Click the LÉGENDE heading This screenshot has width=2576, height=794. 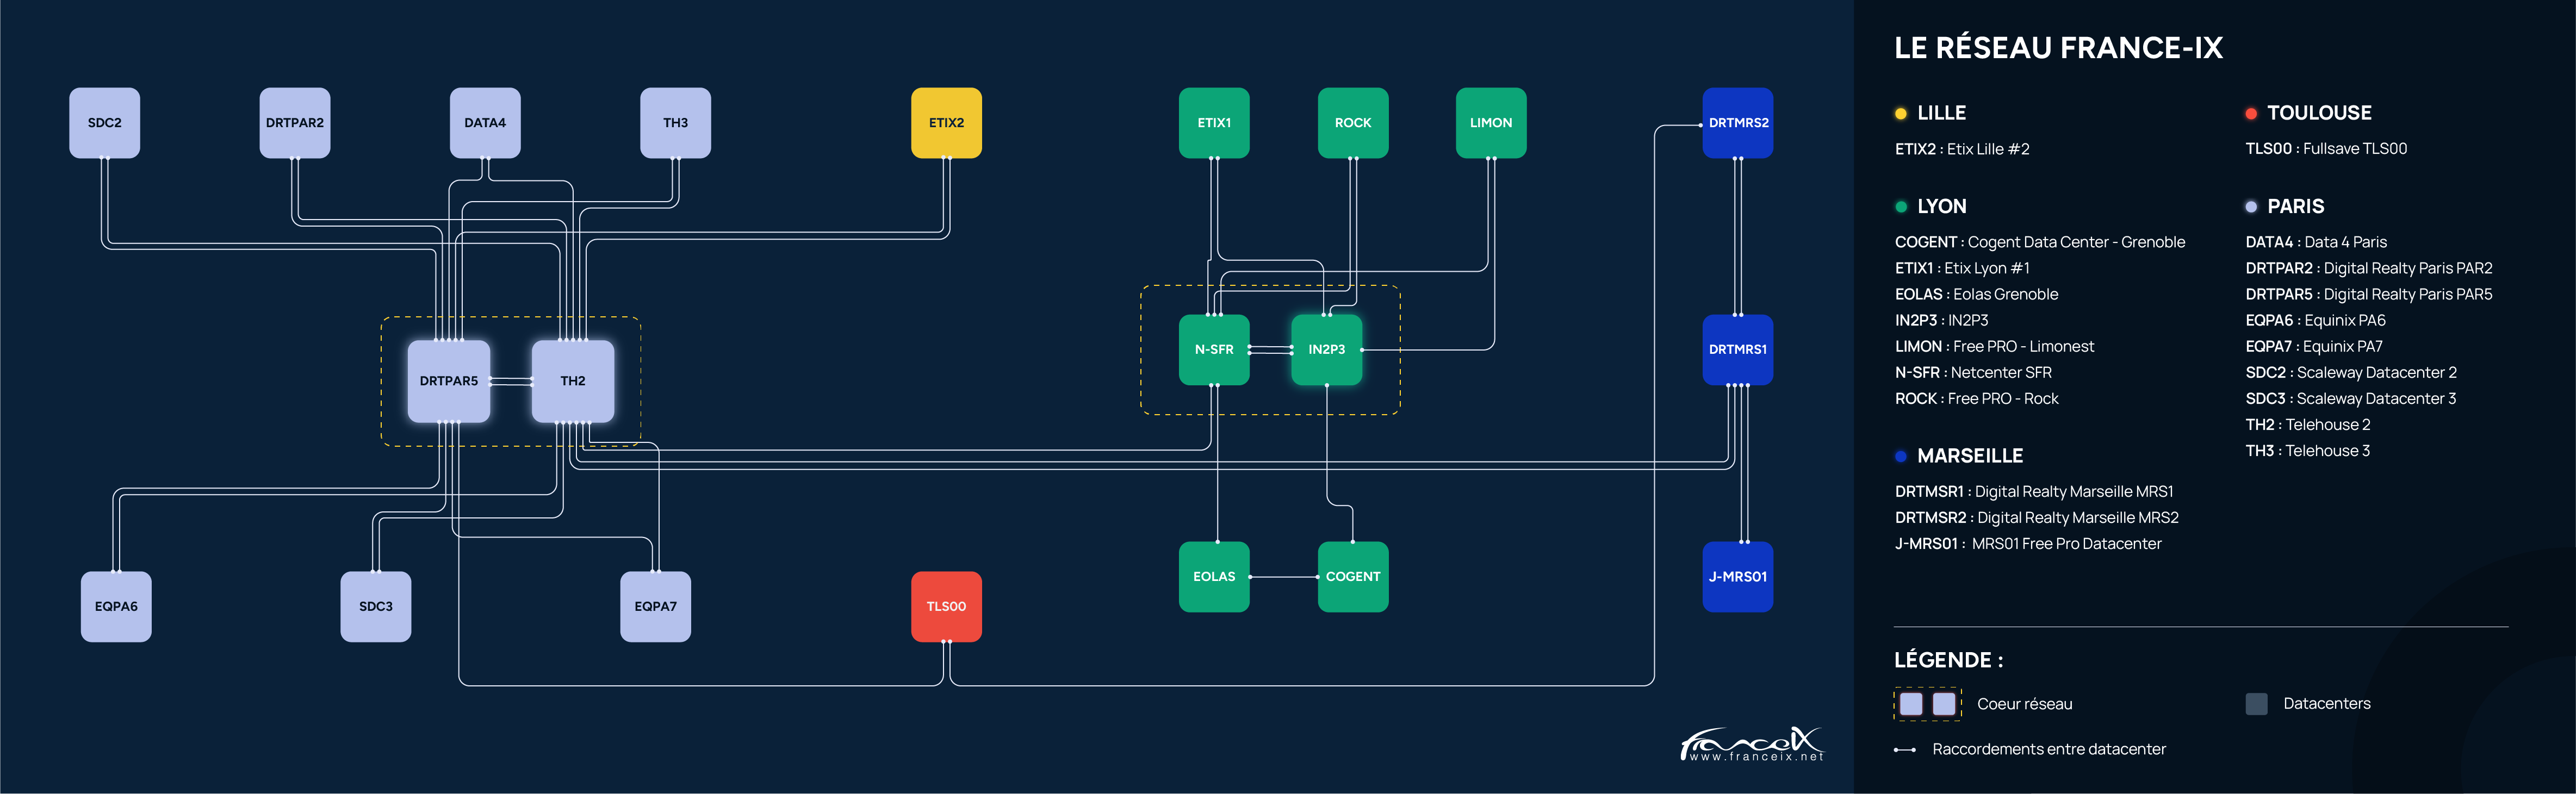click(x=1948, y=660)
